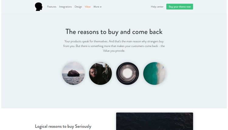Click the caret arrow beside More
The width and height of the screenshot is (228, 130).
tap(101, 7)
